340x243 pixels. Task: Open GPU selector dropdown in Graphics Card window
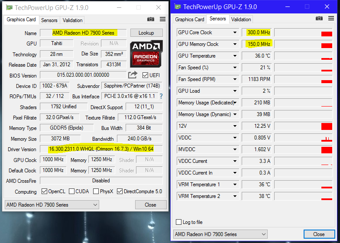tap(52, 204)
